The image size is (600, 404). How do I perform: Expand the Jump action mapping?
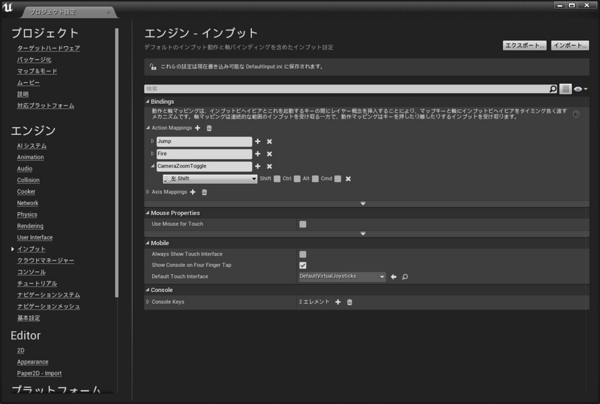tap(152, 141)
